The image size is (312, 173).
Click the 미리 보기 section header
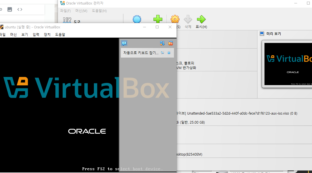click(273, 34)
